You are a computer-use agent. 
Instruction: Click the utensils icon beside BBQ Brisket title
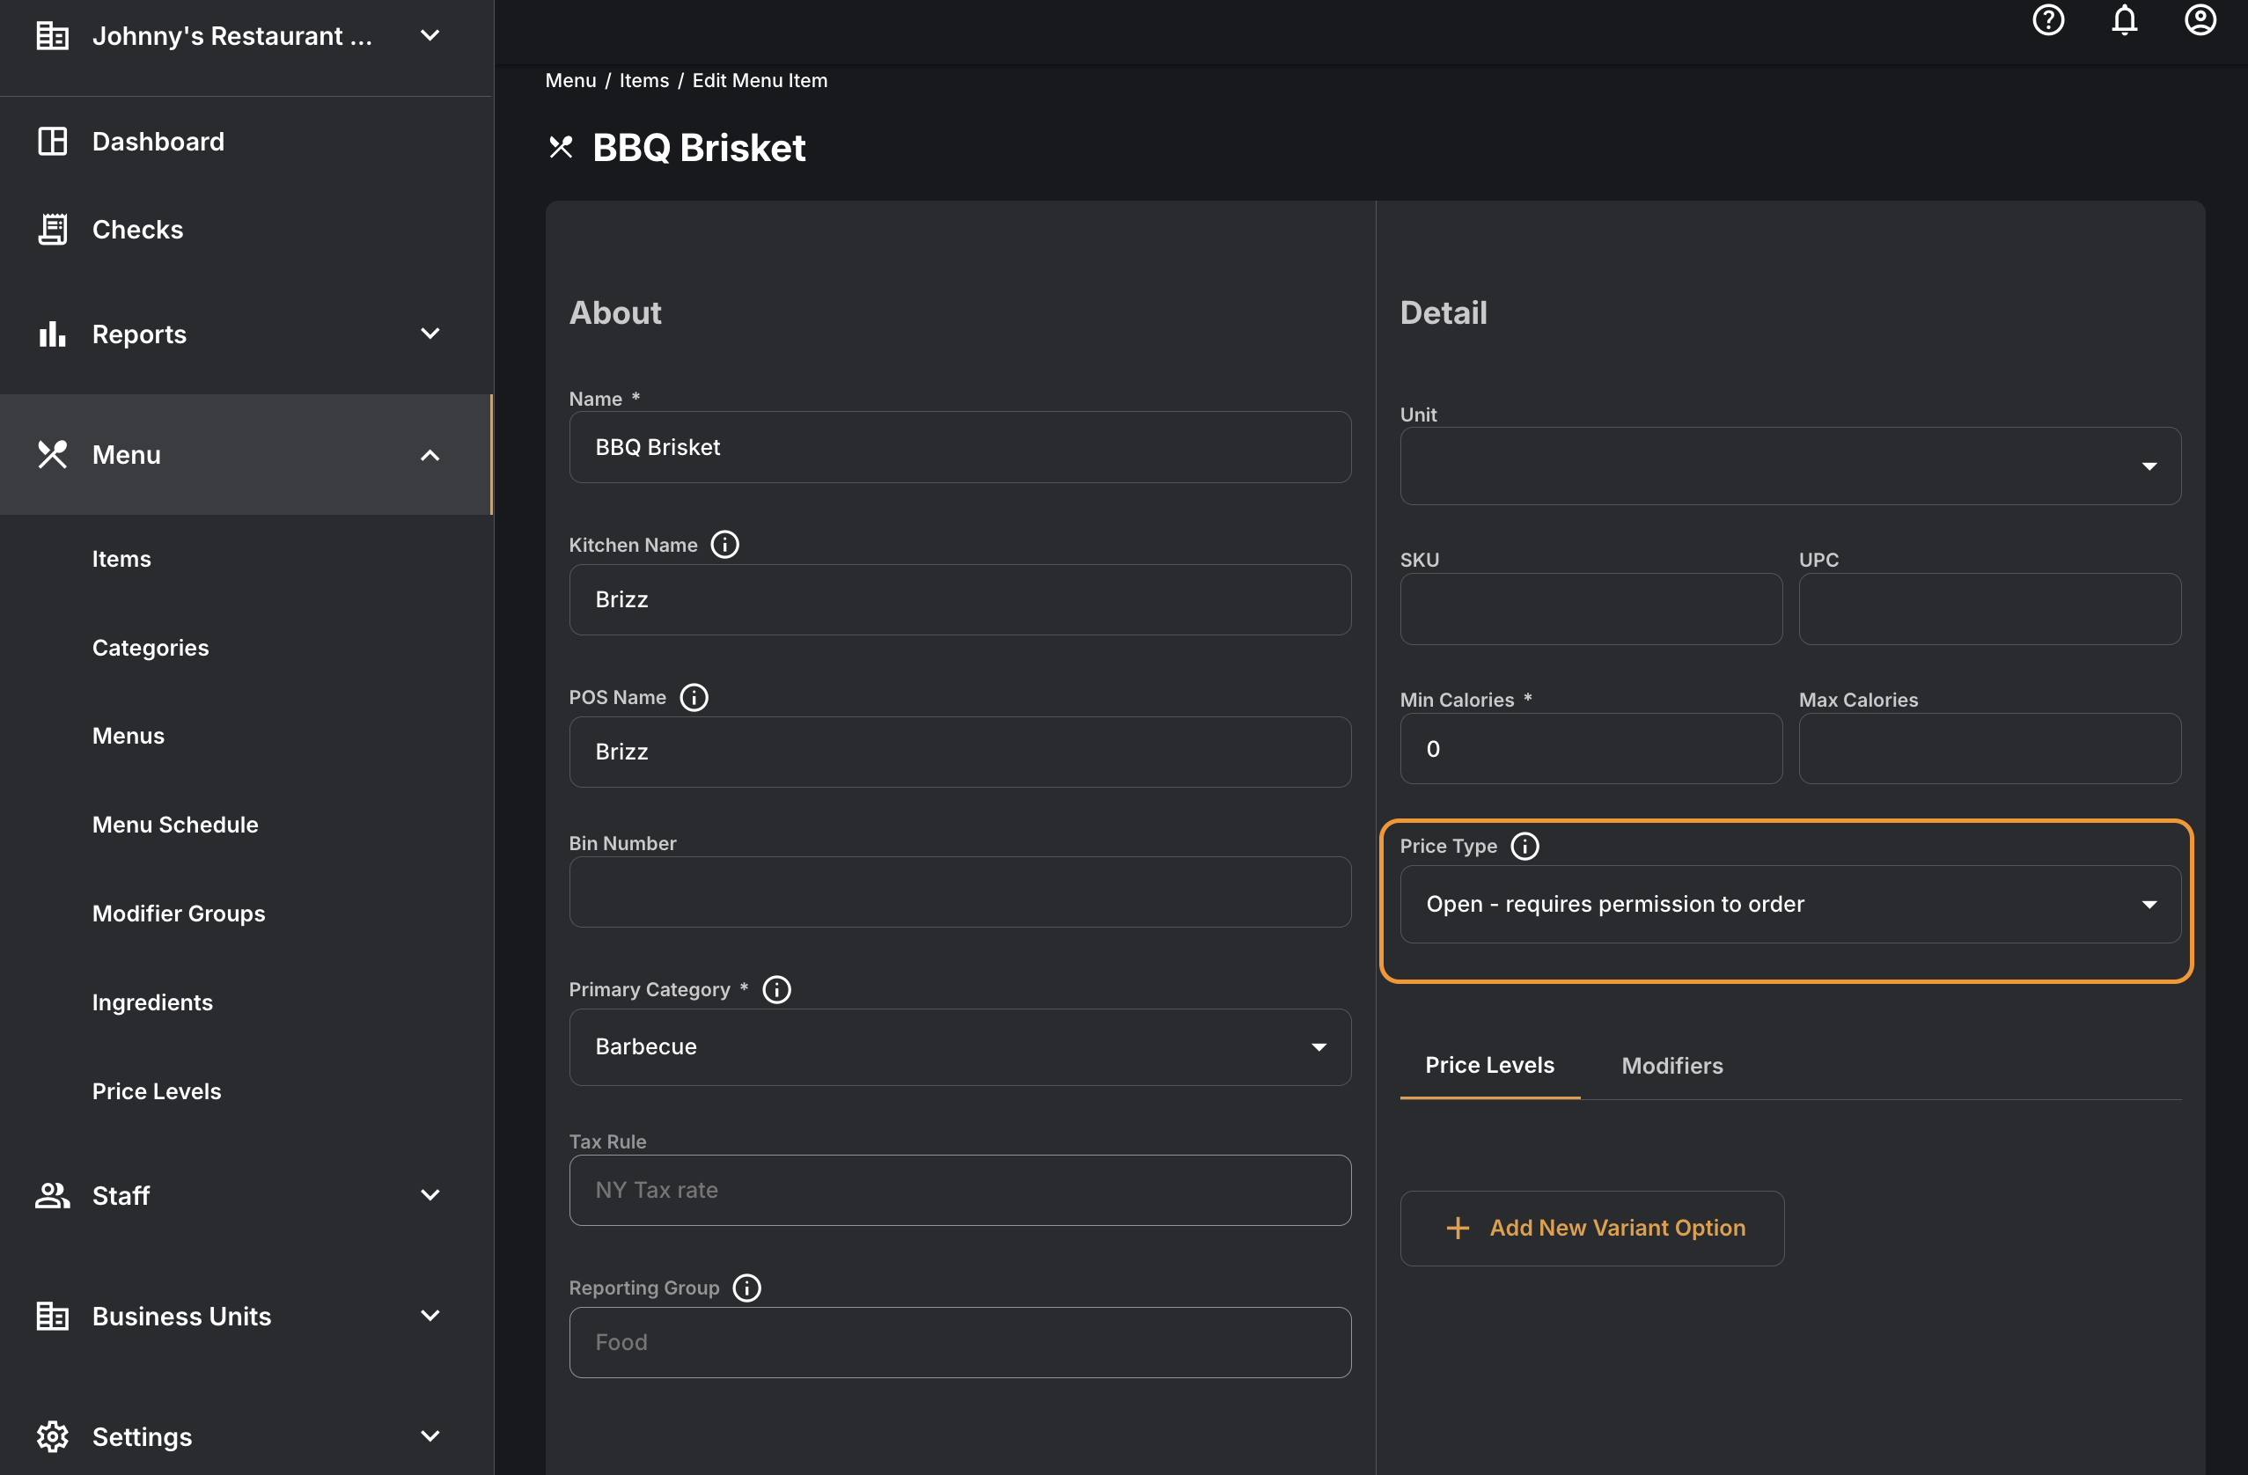(x=561, y=147)
